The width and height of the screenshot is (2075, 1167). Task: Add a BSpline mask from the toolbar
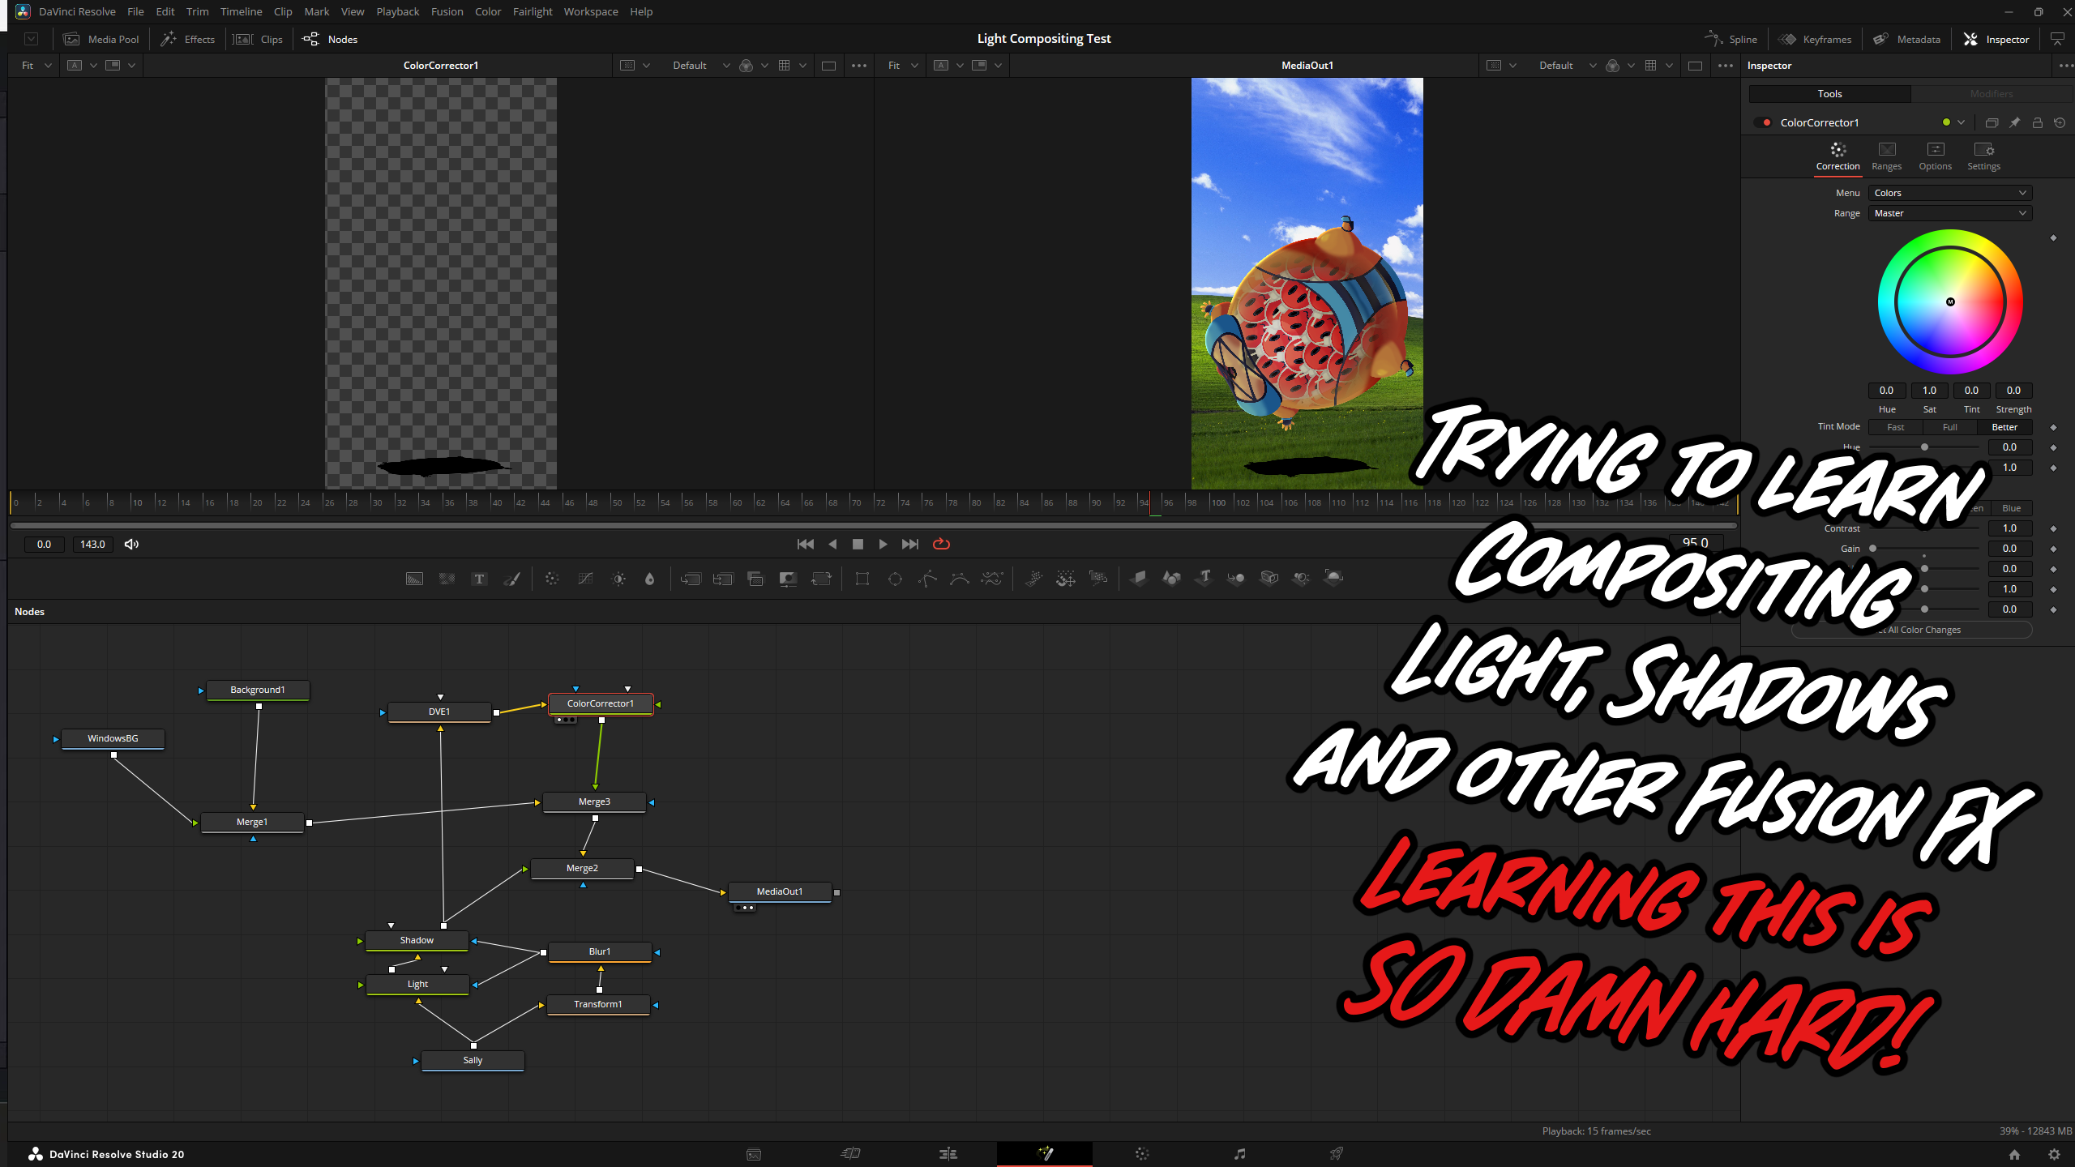tap(960, 579)
